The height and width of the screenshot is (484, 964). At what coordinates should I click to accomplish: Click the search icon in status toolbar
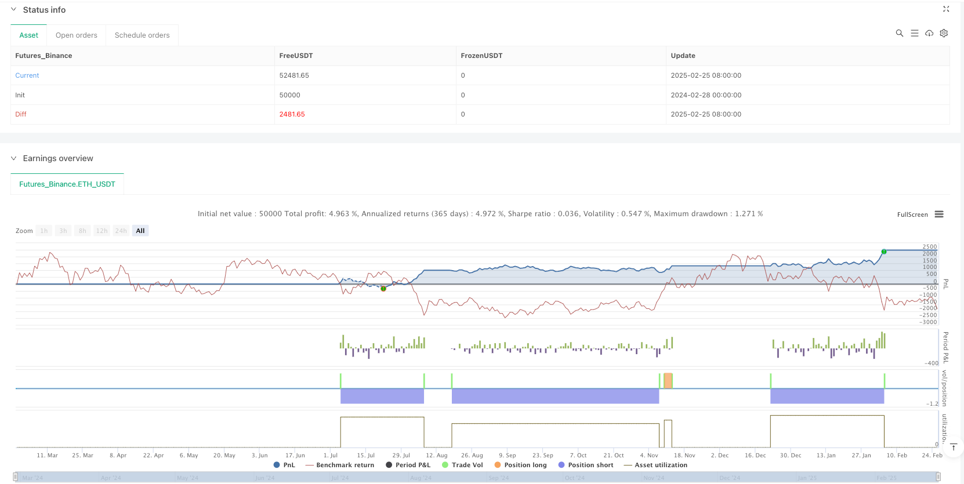pyautogui.click(x=899, y=34)
